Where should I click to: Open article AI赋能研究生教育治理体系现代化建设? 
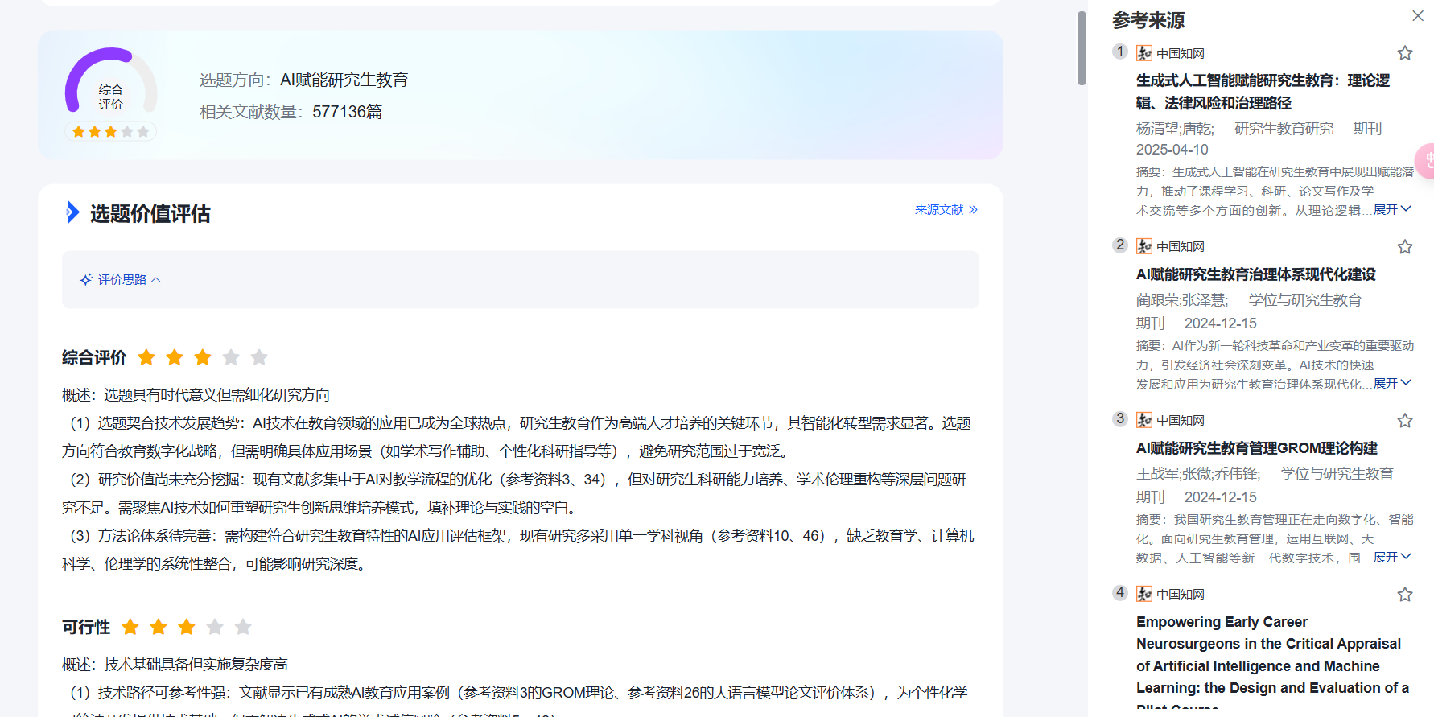[x=1255, y=274]
